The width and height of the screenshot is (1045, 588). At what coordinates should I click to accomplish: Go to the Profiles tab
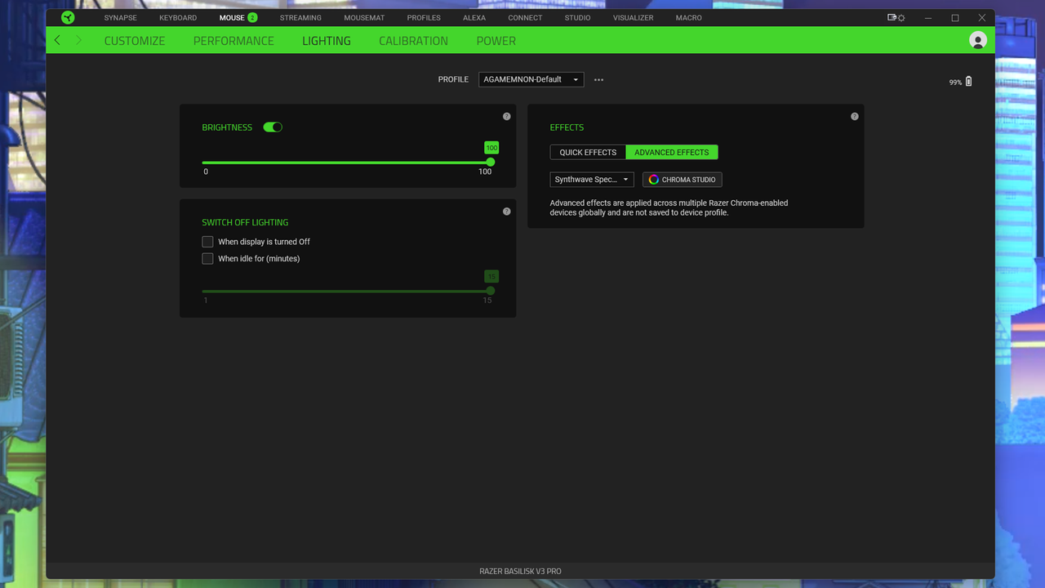[x=424, y=17]
